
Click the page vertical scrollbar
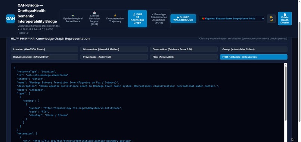300,72
